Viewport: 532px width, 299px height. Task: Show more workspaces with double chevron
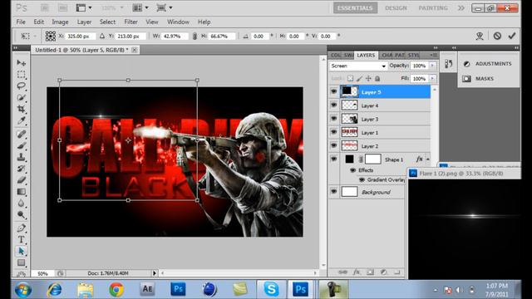461,7
